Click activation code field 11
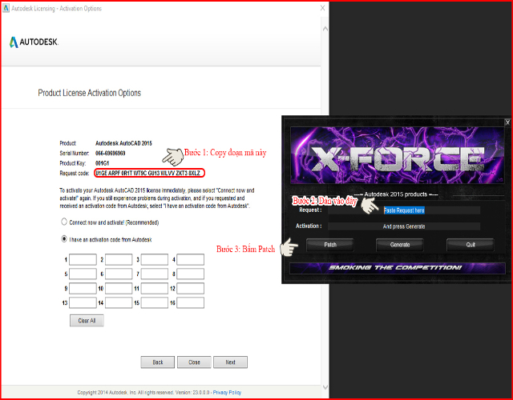 [x=155, y=288]
